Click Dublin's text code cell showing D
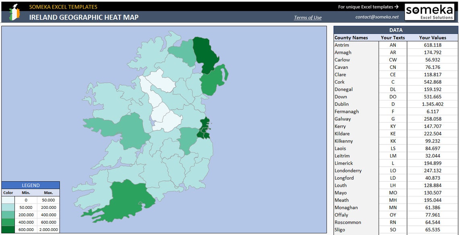This screenshot has height=235, width=459. 393,104
